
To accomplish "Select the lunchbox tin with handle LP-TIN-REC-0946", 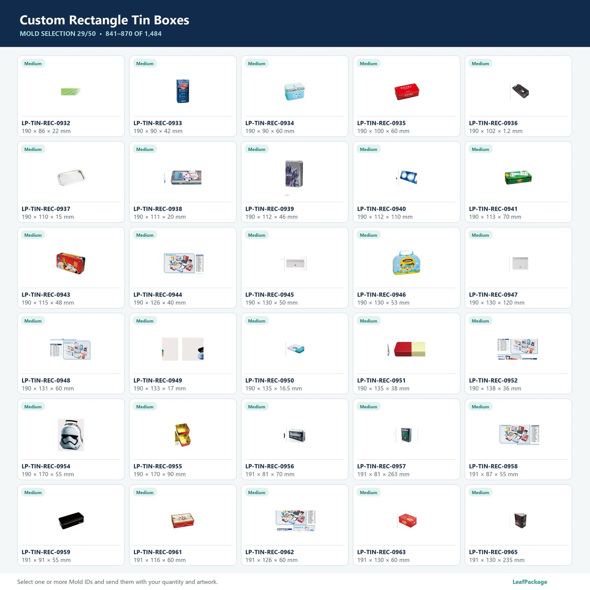I will point(406,263).
